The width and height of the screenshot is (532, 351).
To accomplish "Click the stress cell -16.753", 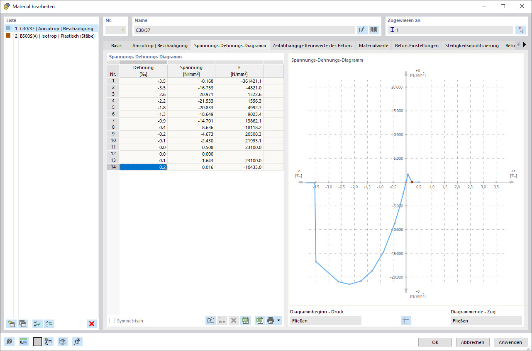I will (x=191, y=87).
